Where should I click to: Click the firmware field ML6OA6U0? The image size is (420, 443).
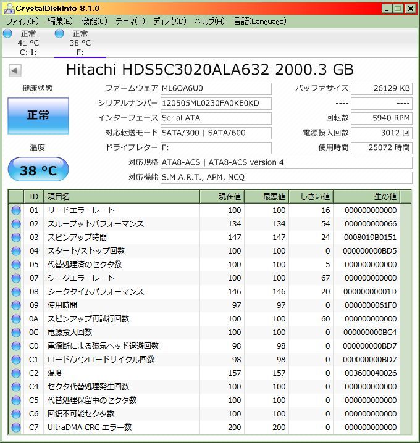[x=216, y=89]
